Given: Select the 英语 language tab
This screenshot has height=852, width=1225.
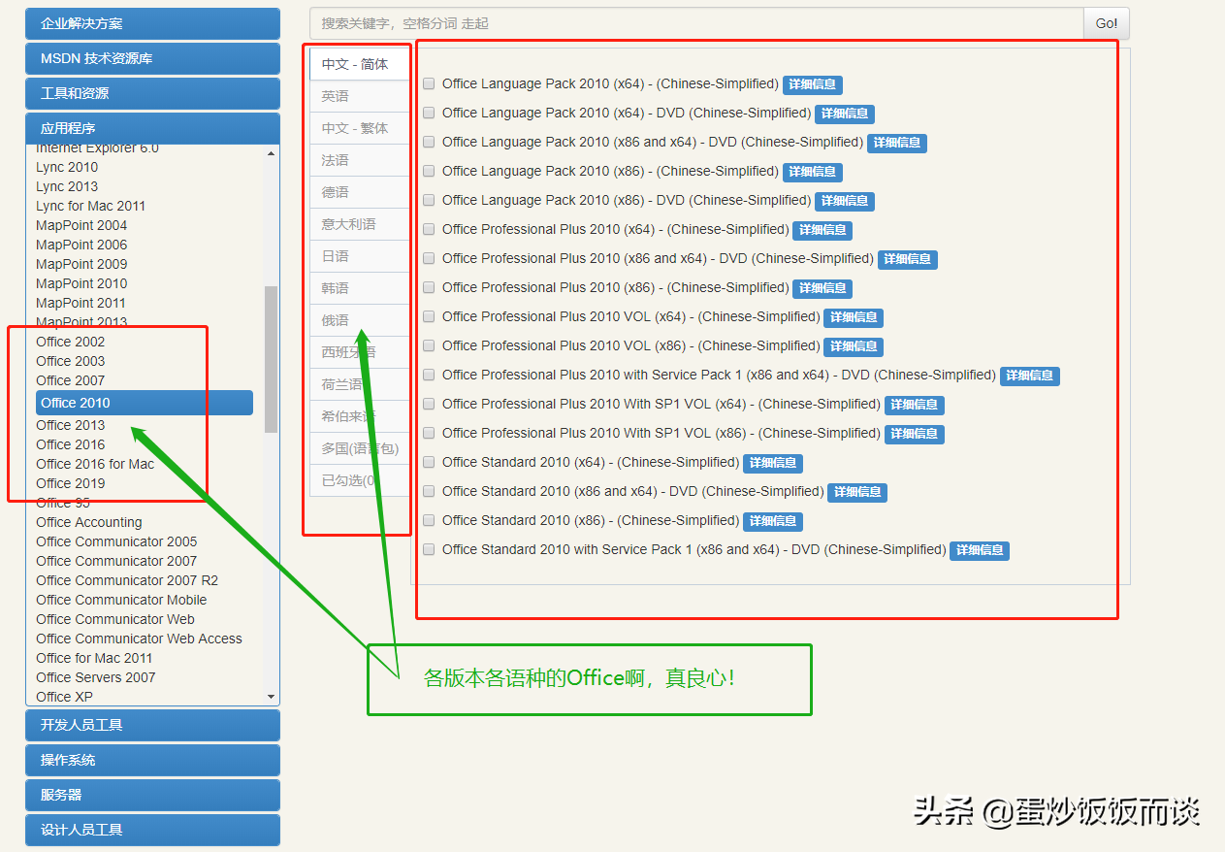Looking at the screenshot, I should 359,96.
